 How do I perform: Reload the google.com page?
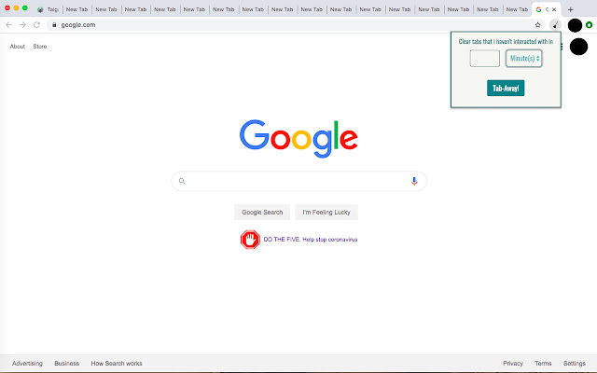coord(37,25)
